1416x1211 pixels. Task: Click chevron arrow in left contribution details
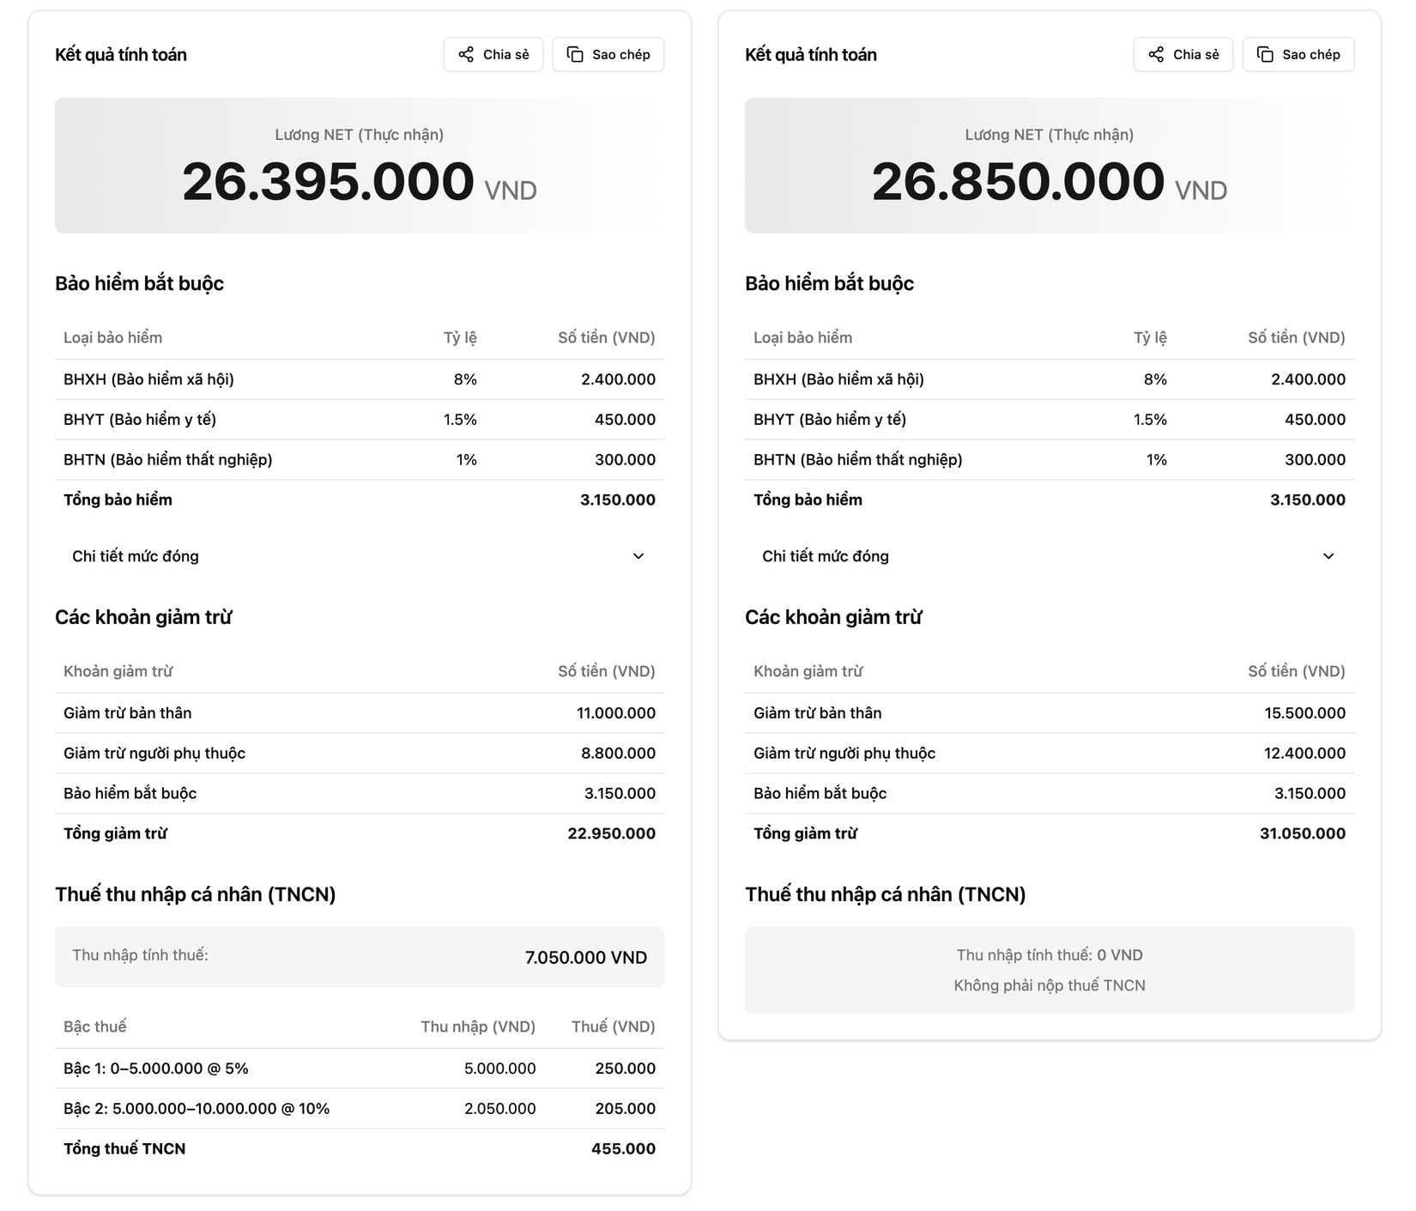(638, 556)
